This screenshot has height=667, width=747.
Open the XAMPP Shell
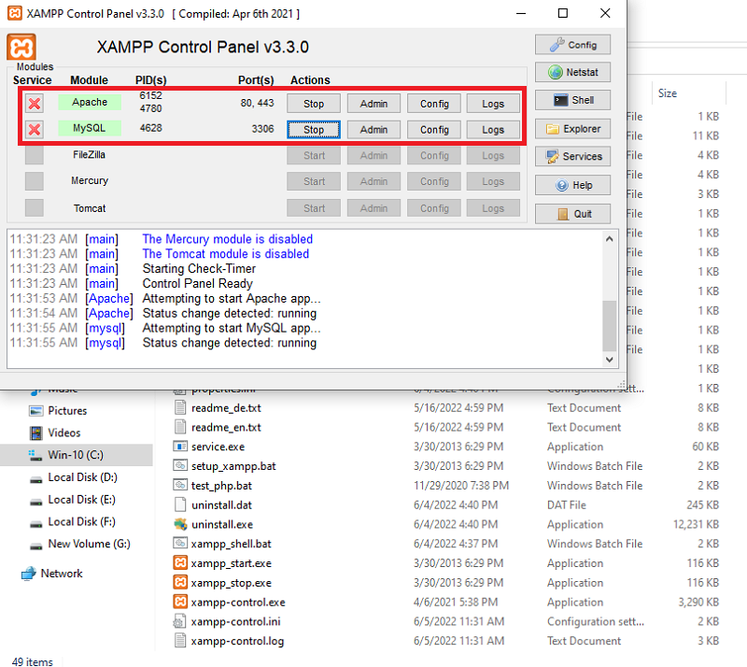(x=572, y=100)
